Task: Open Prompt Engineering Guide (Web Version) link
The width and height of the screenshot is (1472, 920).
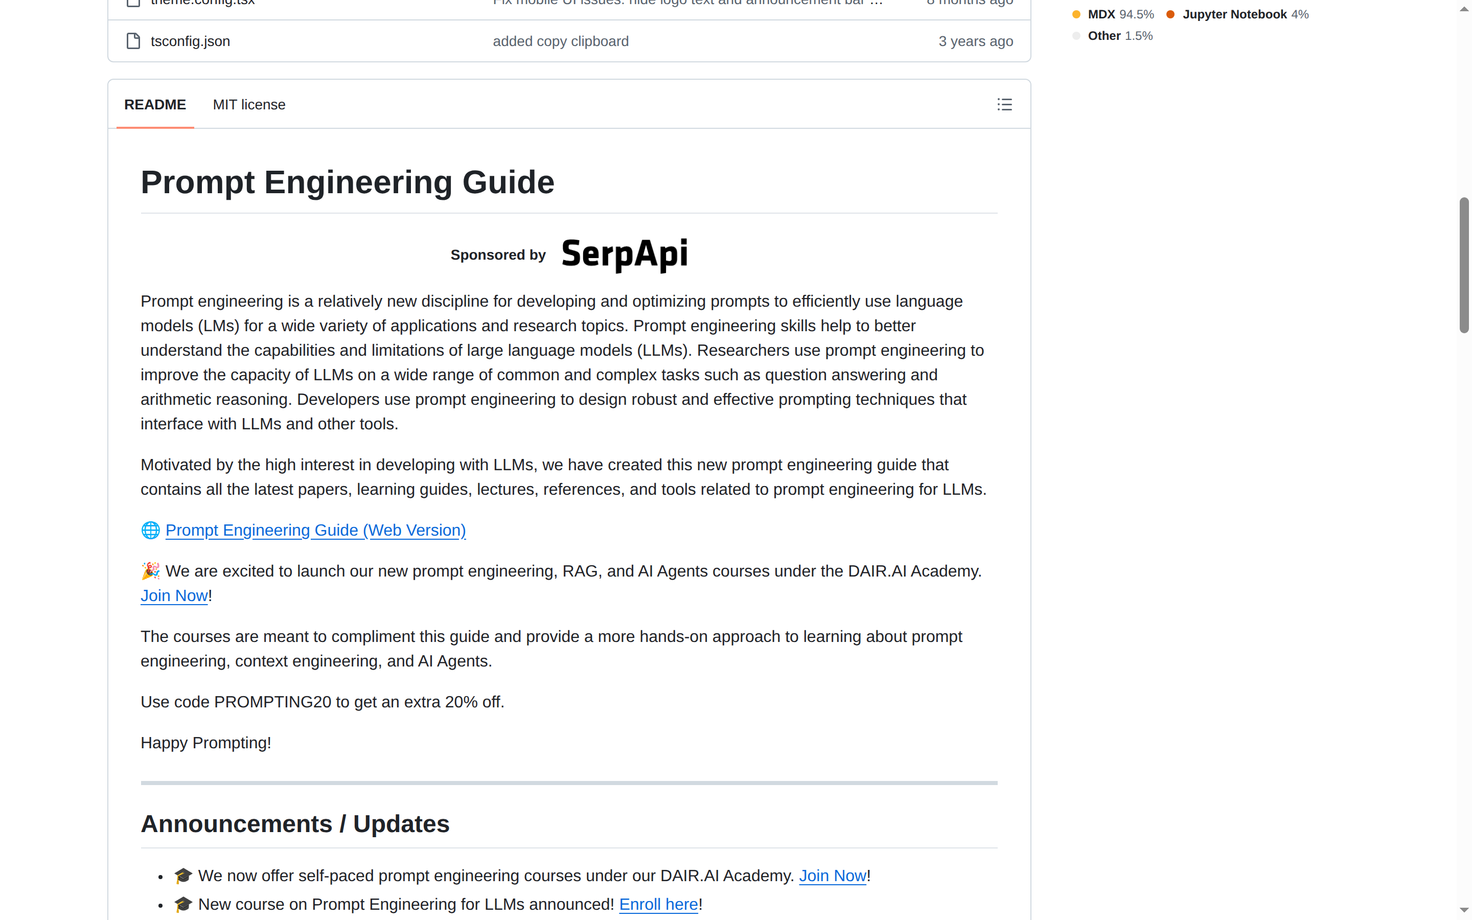Action: (x=316, y=530)
